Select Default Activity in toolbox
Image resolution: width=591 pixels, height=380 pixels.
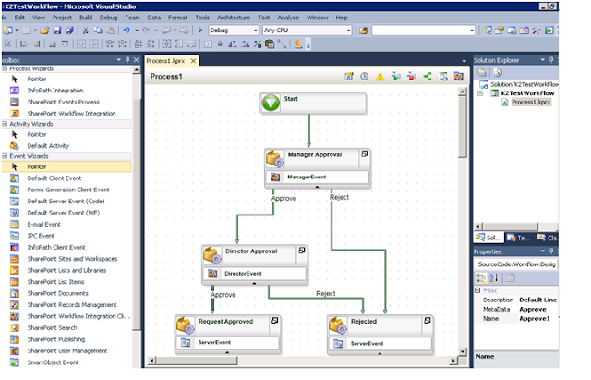(48, 146)
